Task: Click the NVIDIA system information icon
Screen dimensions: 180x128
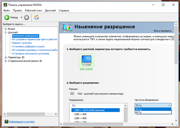Action: click(6, 121)
